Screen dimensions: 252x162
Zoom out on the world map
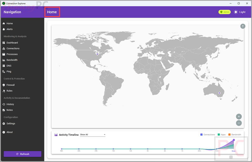coord(239,123)
